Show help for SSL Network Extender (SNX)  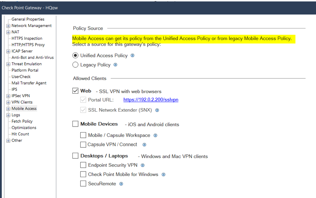coord(157,110)
